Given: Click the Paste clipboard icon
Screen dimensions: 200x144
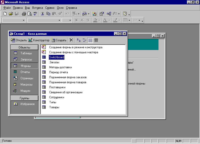Looking at the screenshot, I should pyautogui.click(x=54, y=14).
